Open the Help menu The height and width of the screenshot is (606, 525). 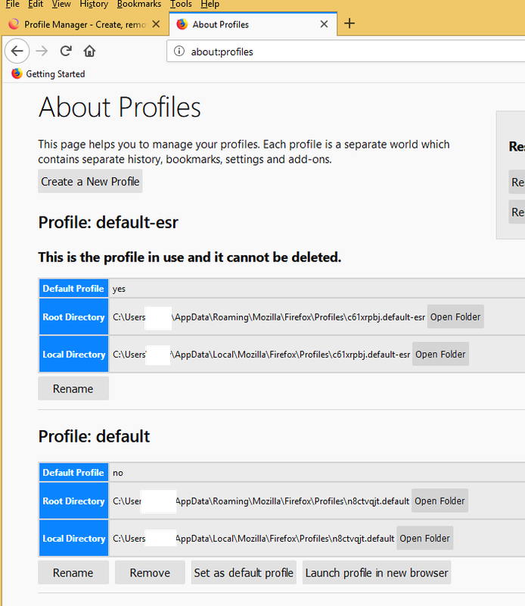[210, 5]
